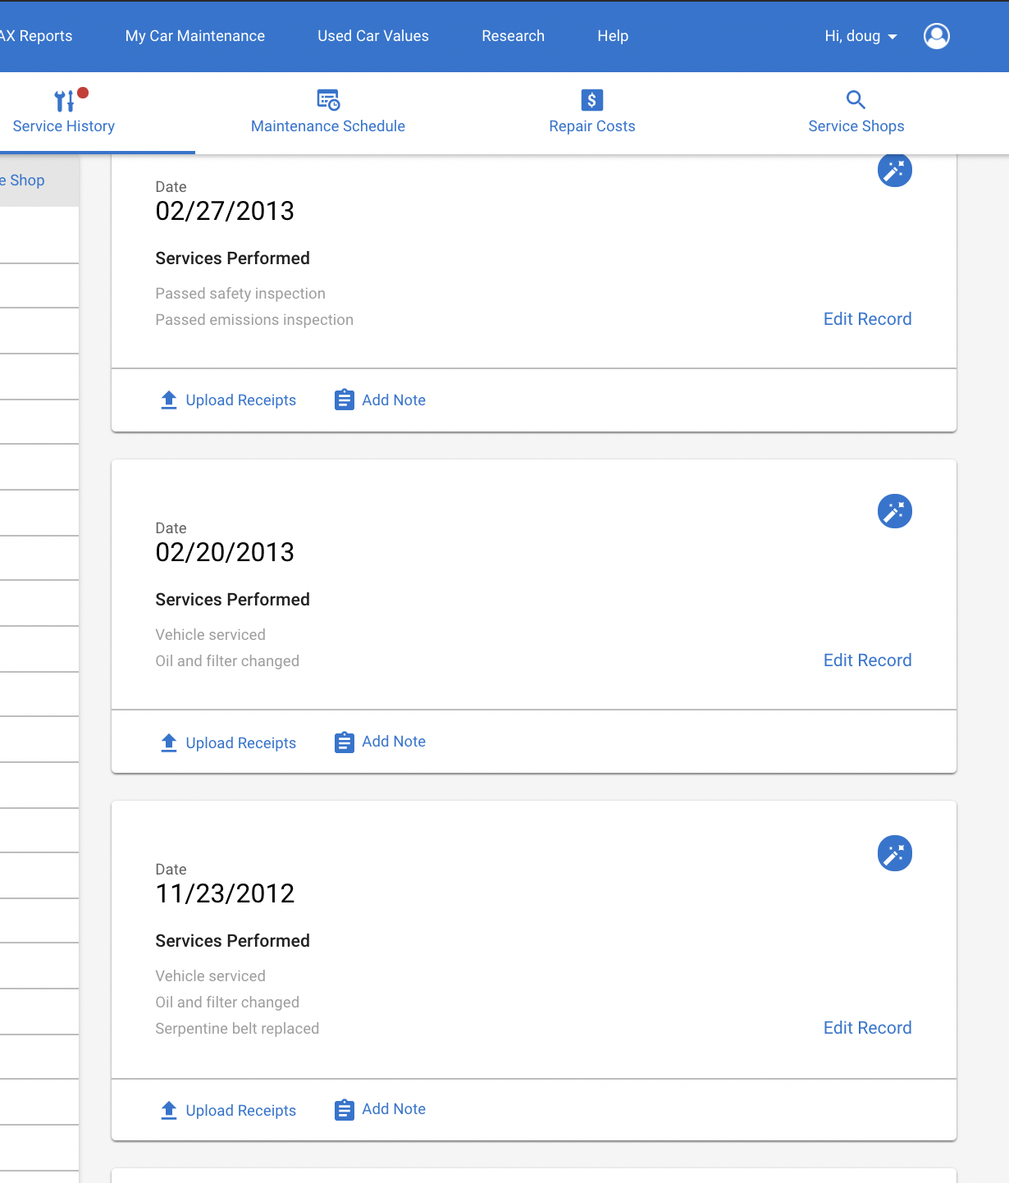Edit Record for the 02/27/2013 service
Viewport: 1009px width, 1183px height.
867,319
